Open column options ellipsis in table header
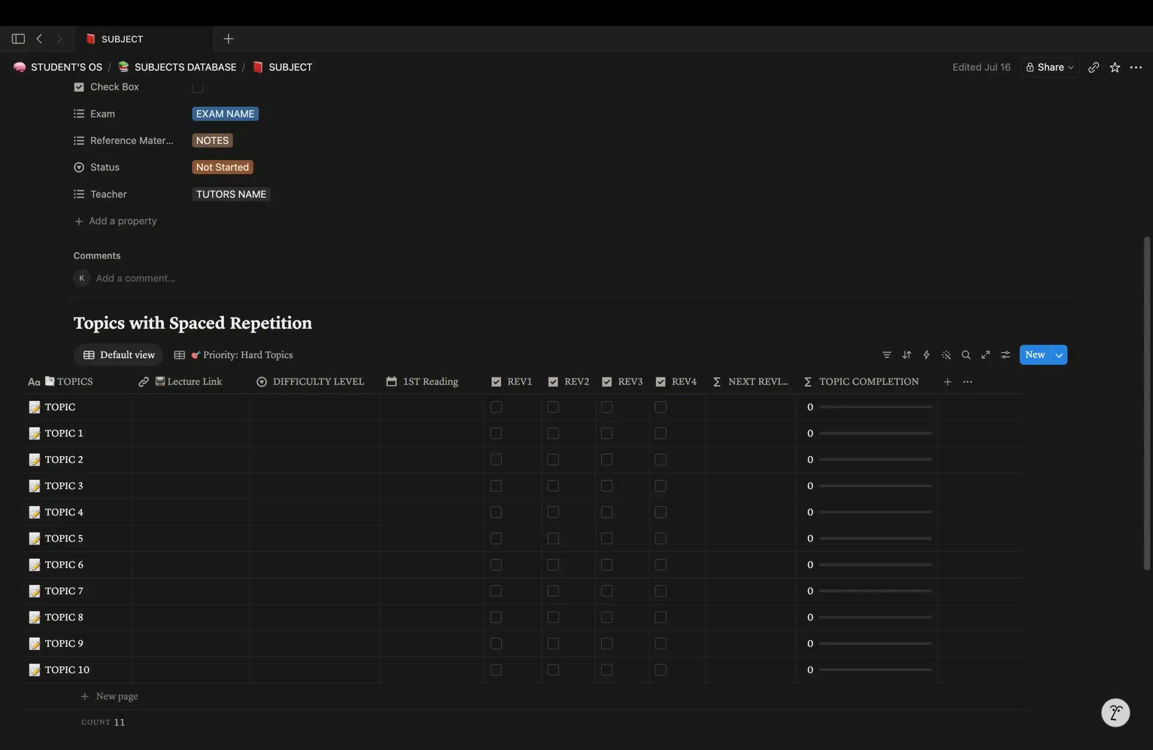Viewport: 1153px width, 750px height. point(967,382)
